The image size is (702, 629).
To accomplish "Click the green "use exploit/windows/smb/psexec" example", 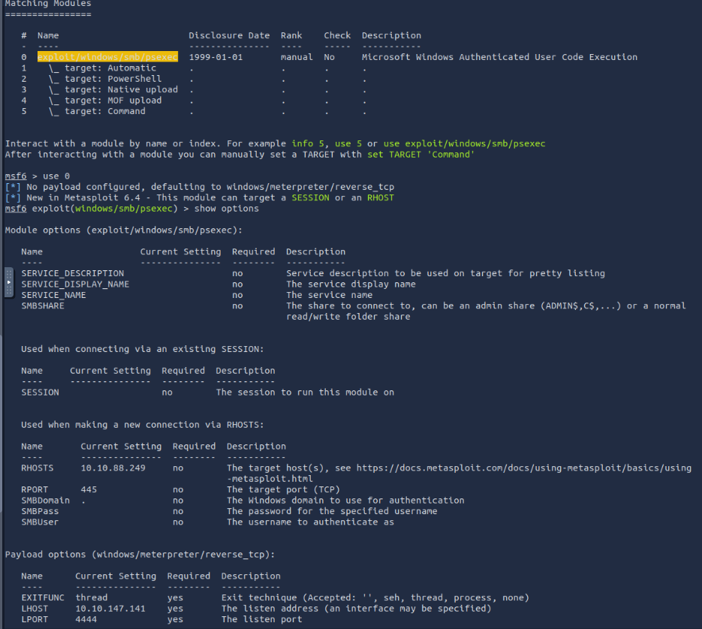I will pos(464,143).
